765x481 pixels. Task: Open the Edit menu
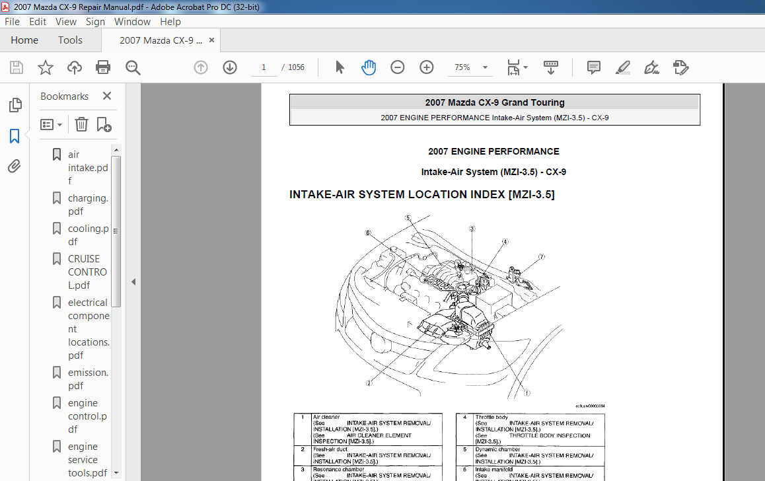pyautogui.click(x=38, y=21)
